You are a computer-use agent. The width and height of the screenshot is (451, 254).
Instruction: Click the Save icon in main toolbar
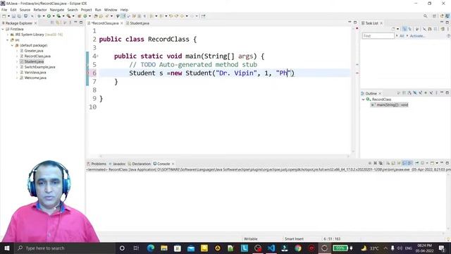13,16
